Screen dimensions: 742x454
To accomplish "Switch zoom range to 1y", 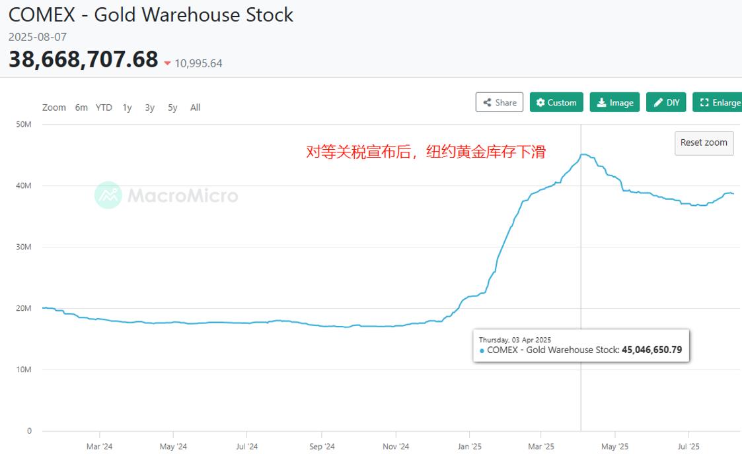I will 127,108.
